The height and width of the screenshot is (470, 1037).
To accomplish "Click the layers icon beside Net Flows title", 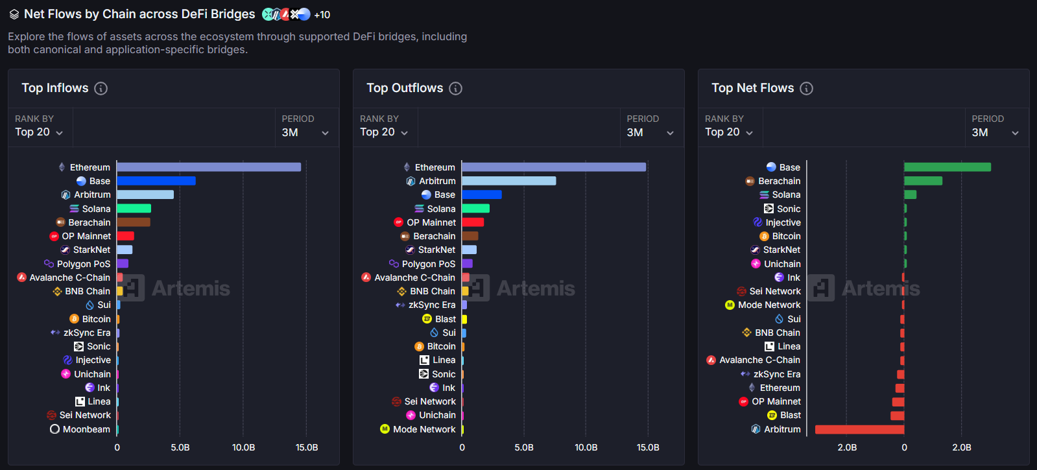I will pos(14,14).
